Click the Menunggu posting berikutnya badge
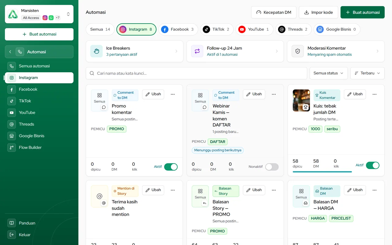Image resolution: width=392 pixels, height=245 pixels. 218,150
